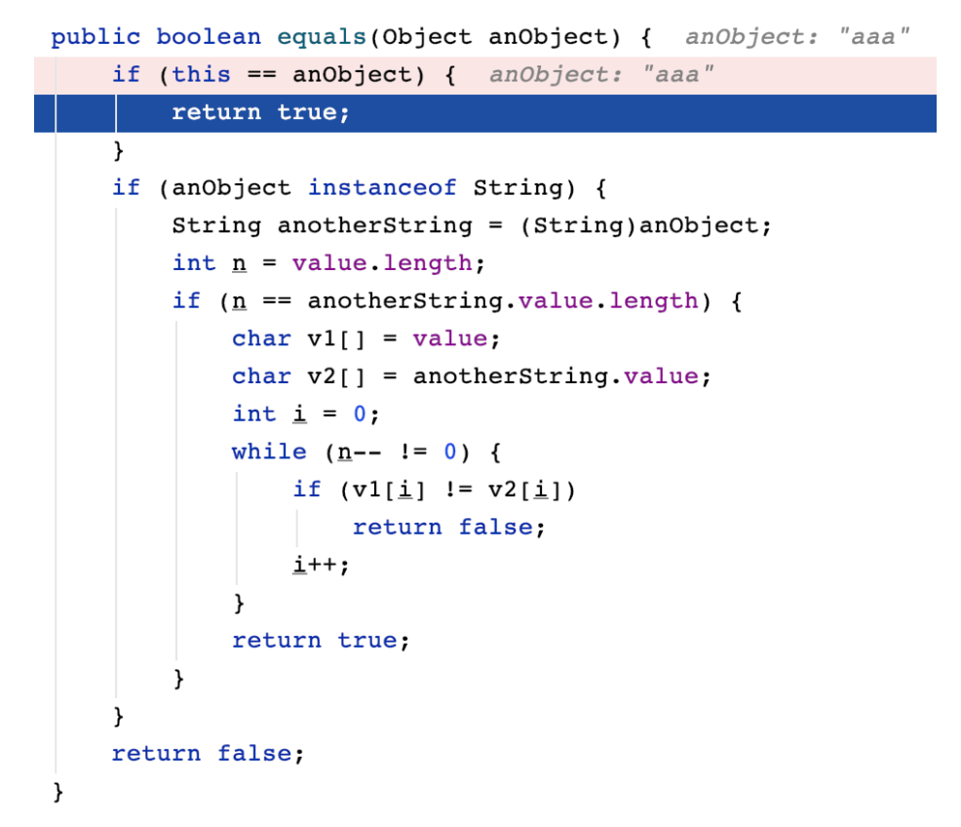Click the 'i++;' statement

click(321, 565)
